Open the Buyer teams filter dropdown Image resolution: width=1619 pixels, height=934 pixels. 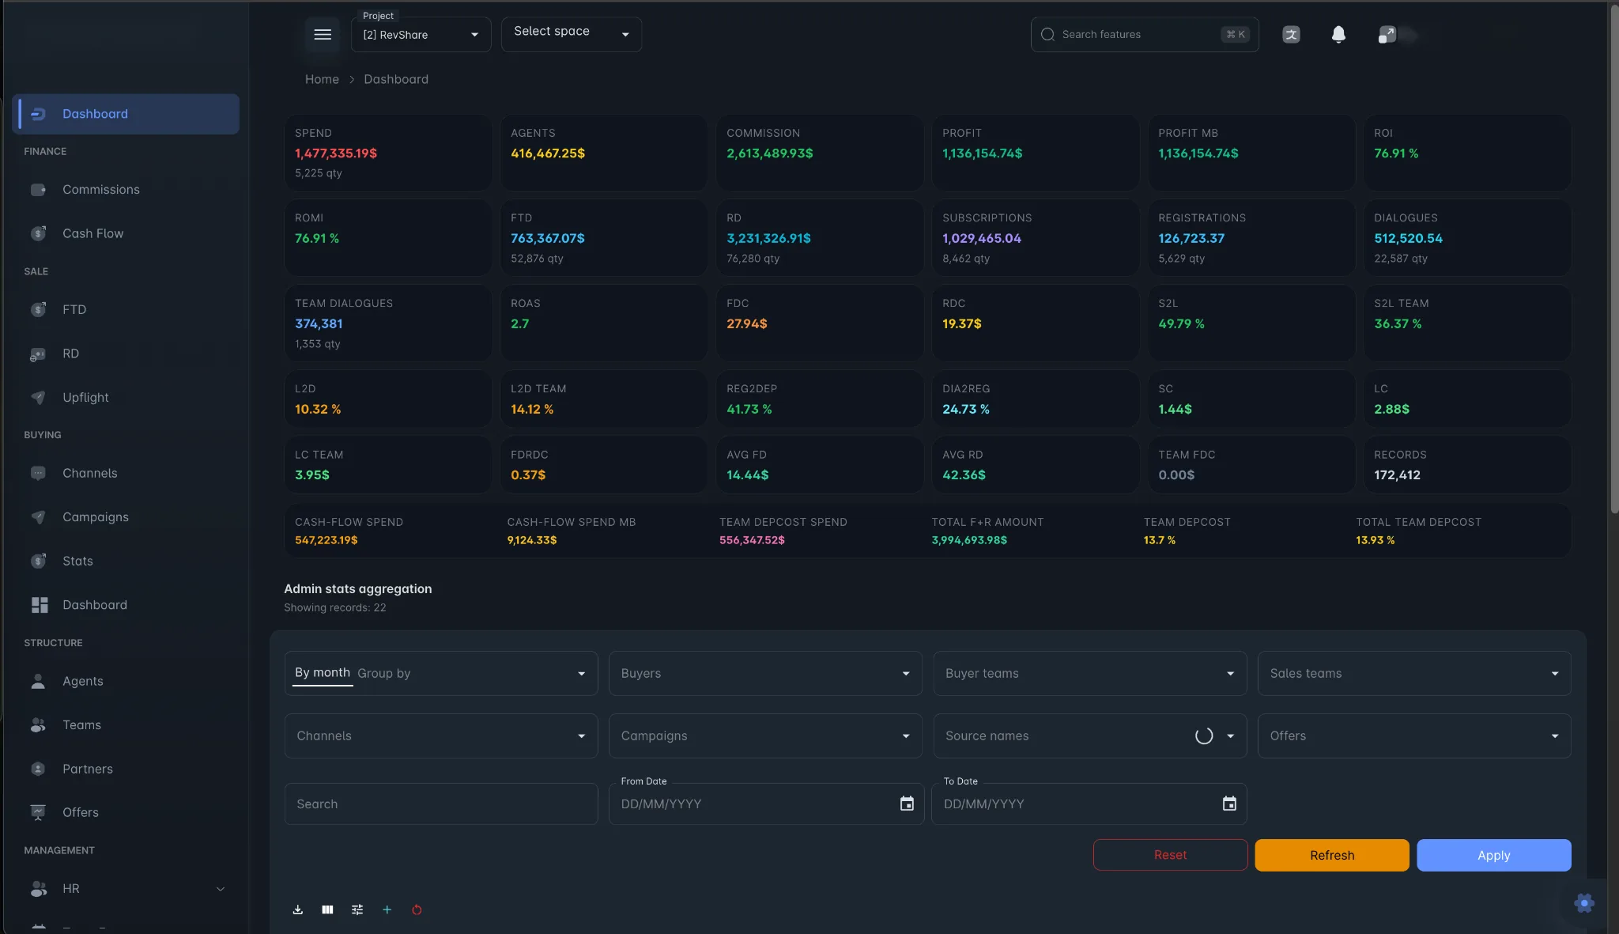tap(1090, 673)
